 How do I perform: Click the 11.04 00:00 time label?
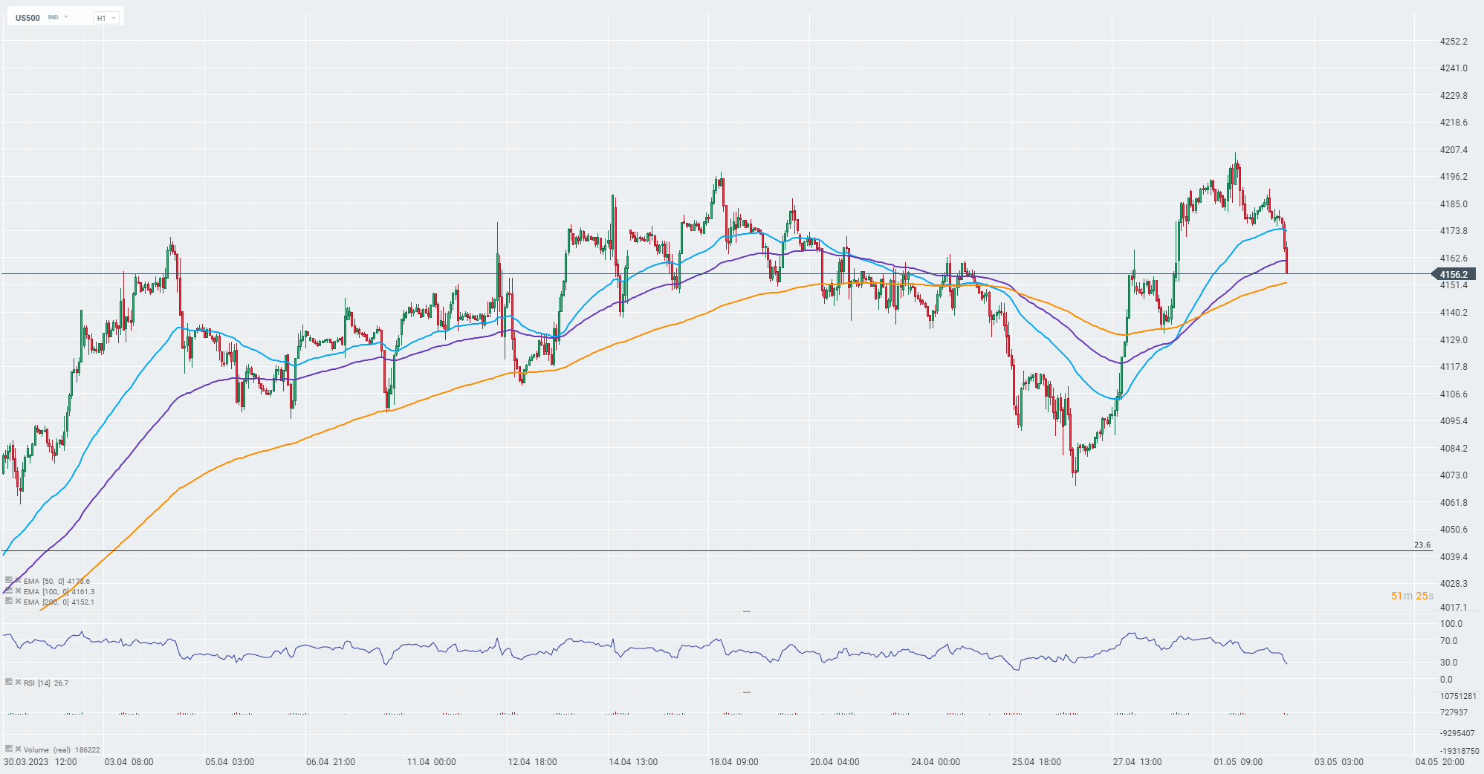click(431, 762)
